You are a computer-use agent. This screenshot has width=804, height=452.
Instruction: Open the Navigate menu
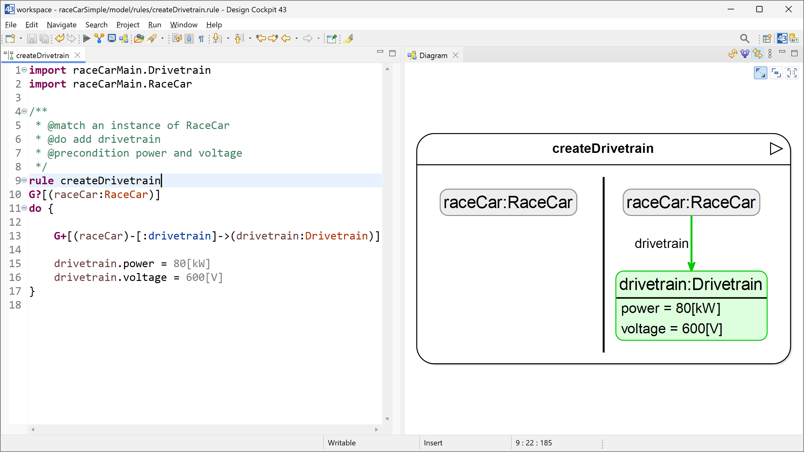pyautogui.click(x=62, y=25)
